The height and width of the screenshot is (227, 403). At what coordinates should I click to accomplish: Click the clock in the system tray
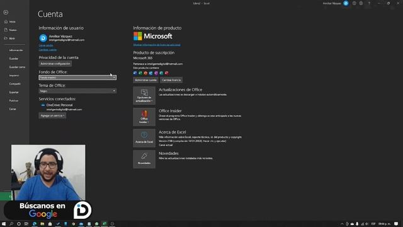385,224
